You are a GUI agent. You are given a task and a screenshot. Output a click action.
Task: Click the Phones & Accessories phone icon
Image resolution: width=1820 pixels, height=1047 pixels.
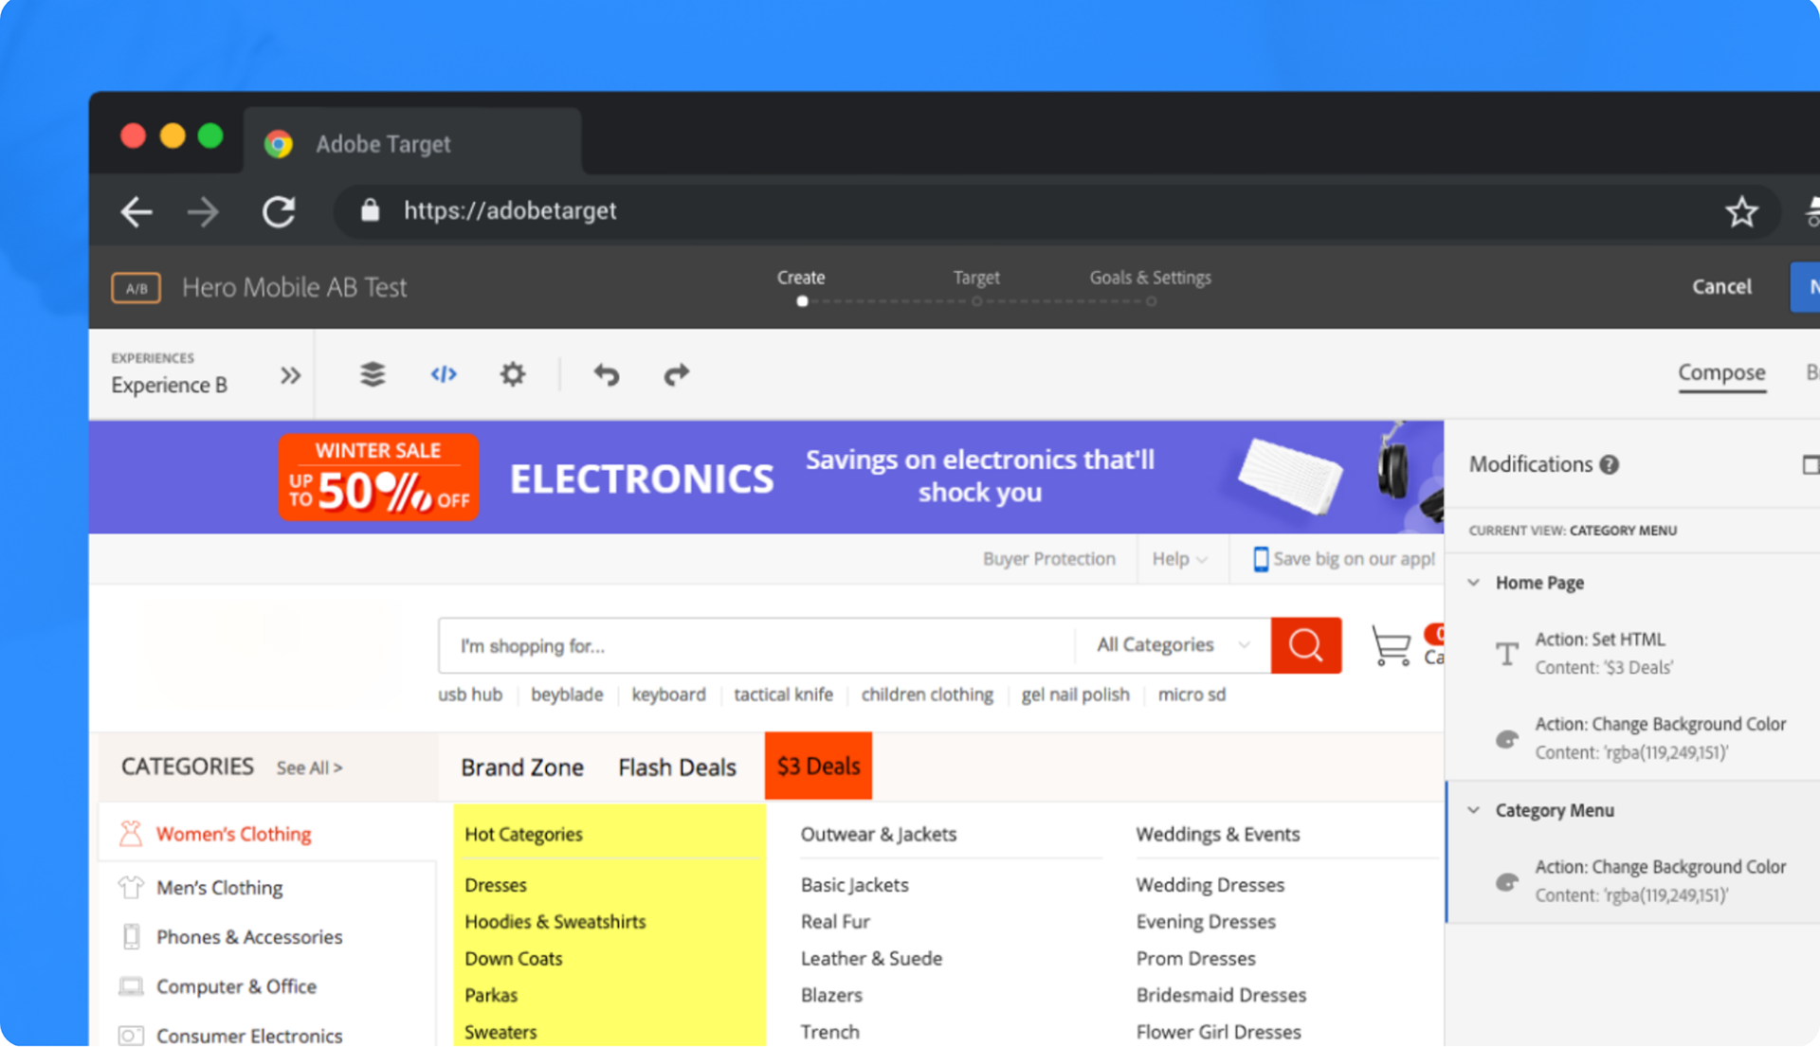[131, 937]
